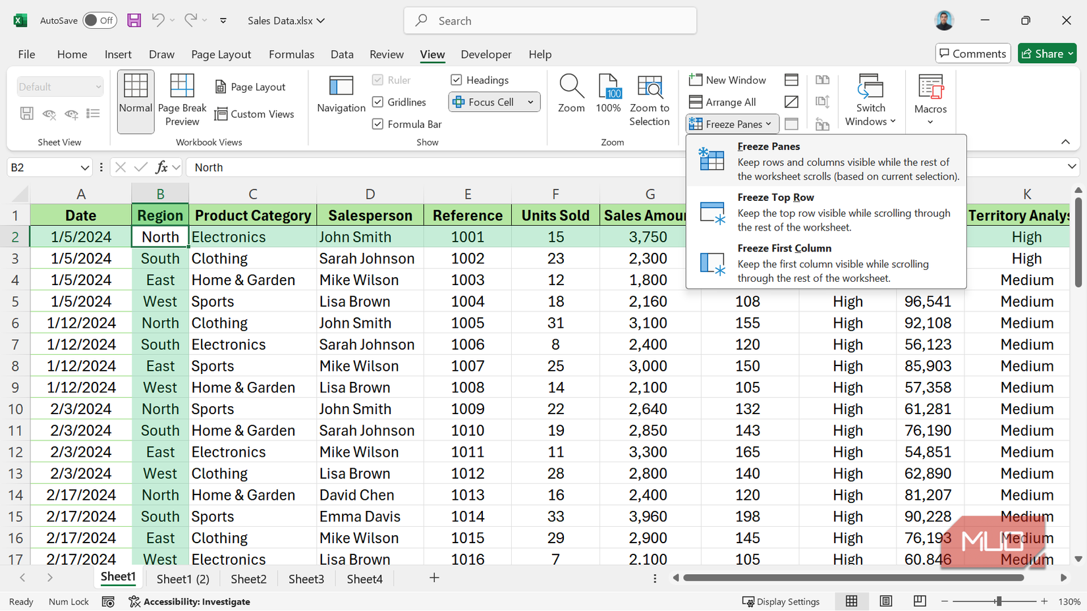Expand the formula bar chevron
Image resolution: width=1087 pixels, height=611 pixels.
click(1072, 167)
